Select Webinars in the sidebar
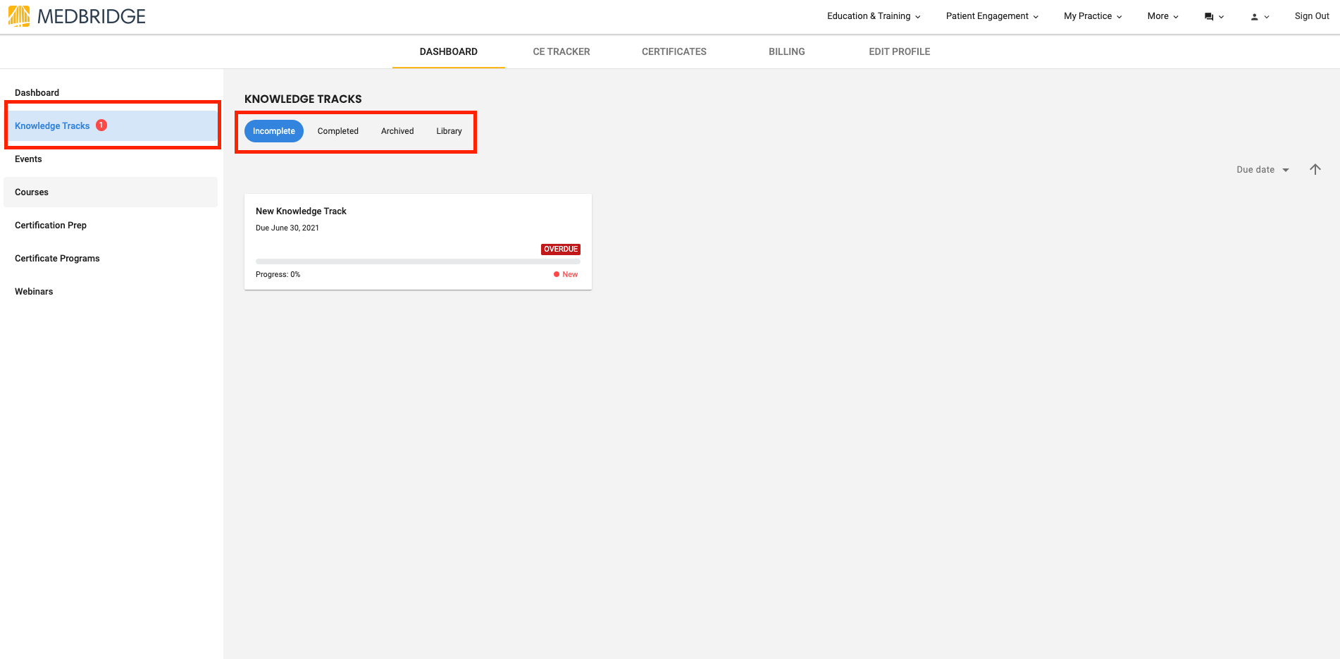 [x=111, y=291]
